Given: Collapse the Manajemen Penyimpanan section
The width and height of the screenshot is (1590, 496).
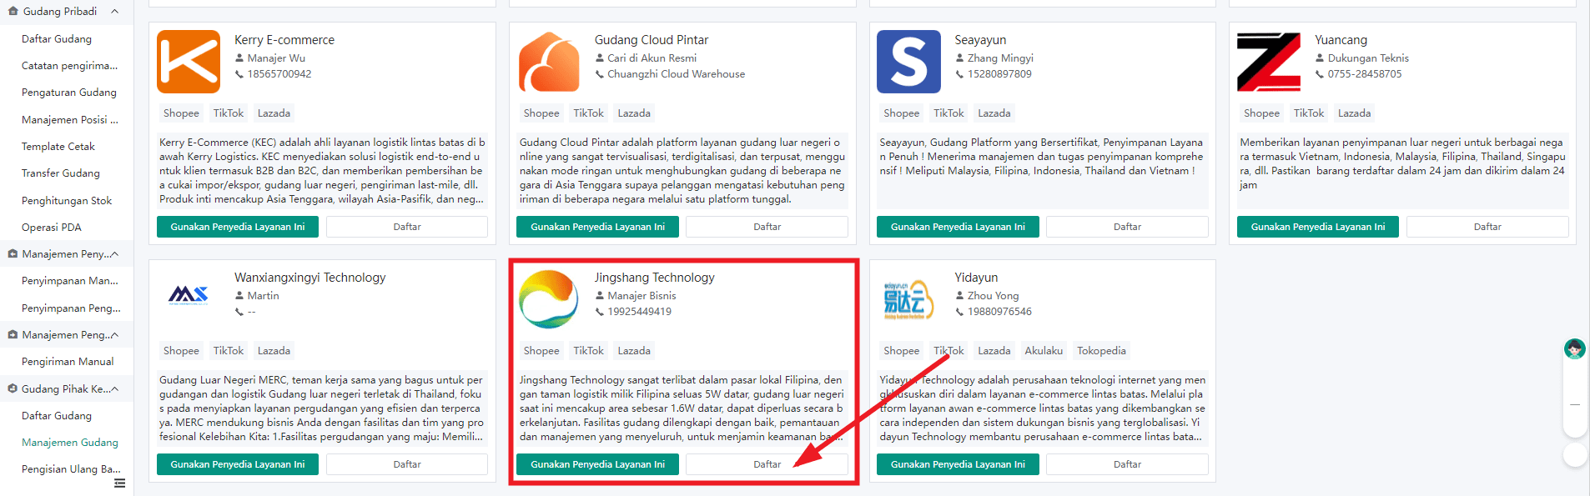Looking at the screenshot, I should 114,254.
